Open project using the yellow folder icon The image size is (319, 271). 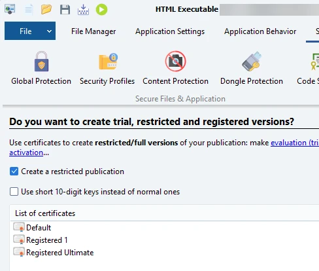(46, 9)
